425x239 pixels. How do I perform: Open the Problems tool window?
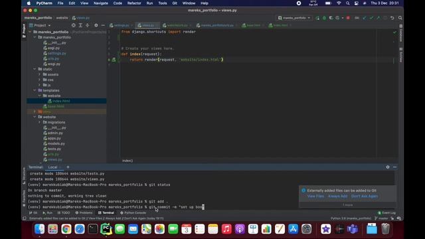coord(84,212)
